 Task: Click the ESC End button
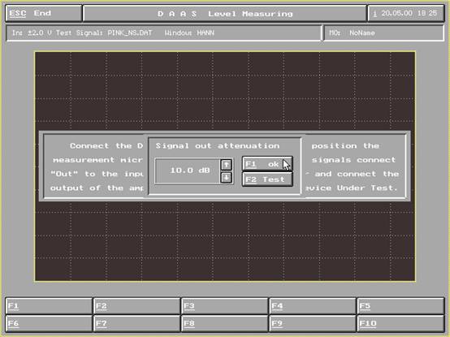point(44,13)
